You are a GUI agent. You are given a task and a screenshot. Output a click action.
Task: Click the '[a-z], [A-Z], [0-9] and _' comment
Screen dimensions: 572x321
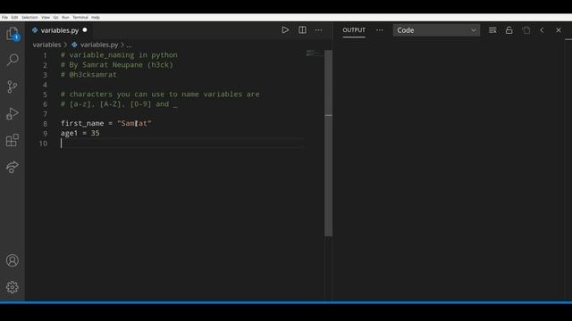[119, 104]
